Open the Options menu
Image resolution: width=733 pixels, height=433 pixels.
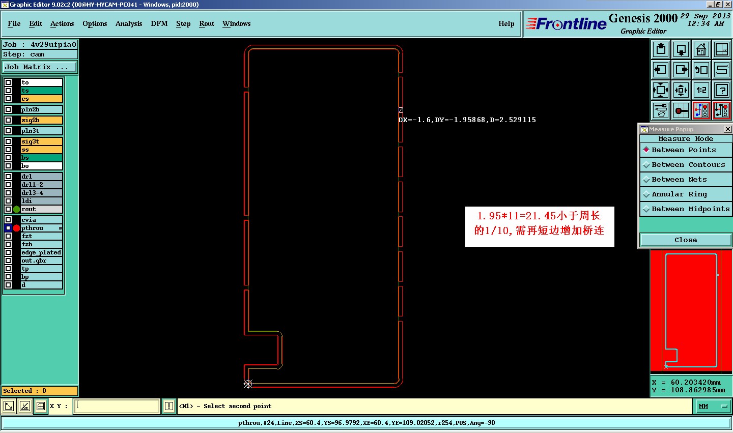95,24
